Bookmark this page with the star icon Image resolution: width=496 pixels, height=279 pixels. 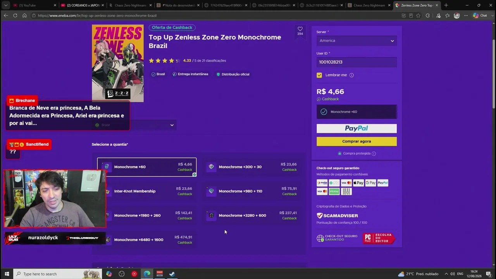(418, 15)
